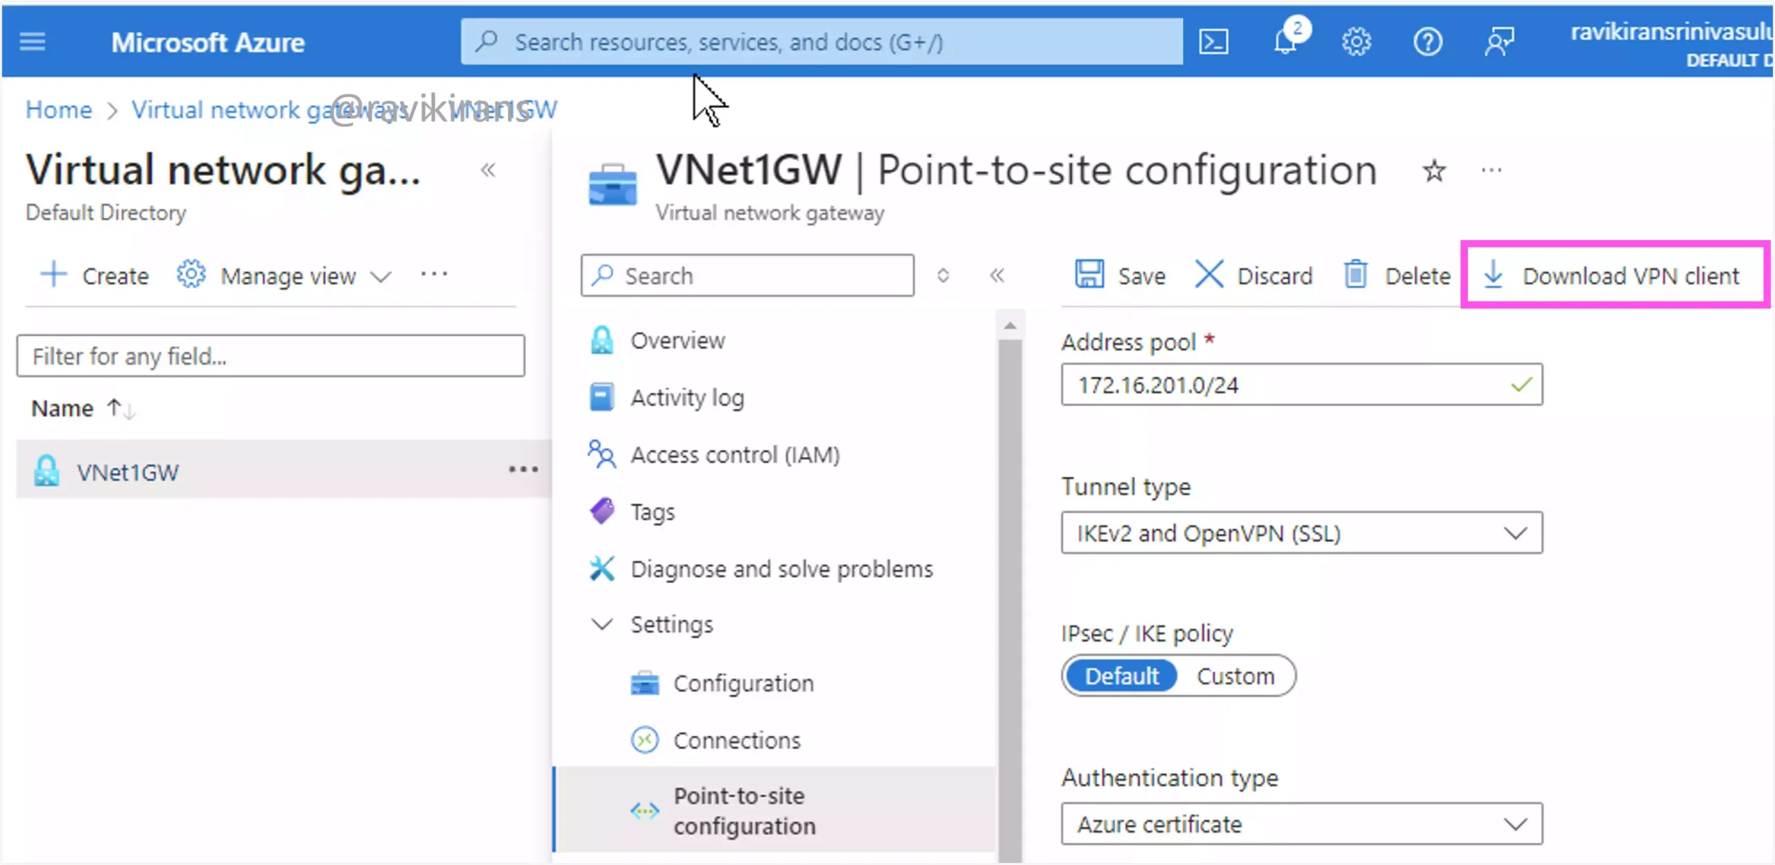The width and height of the screenshot is (1775, 865).
Task: Click the Address pool field
Action: pos(1301,384)
